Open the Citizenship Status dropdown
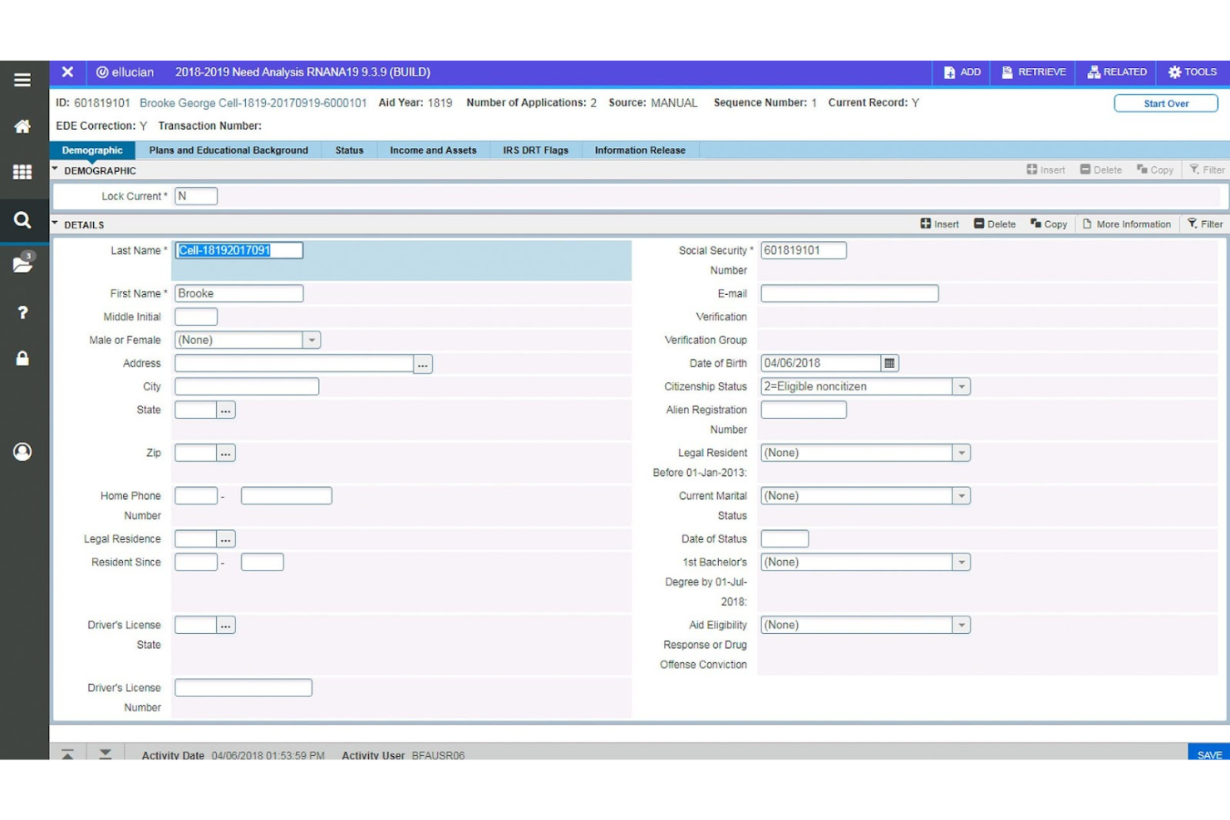The width and height of the screenshot is (1230, 820). click(x=962, y=386)
